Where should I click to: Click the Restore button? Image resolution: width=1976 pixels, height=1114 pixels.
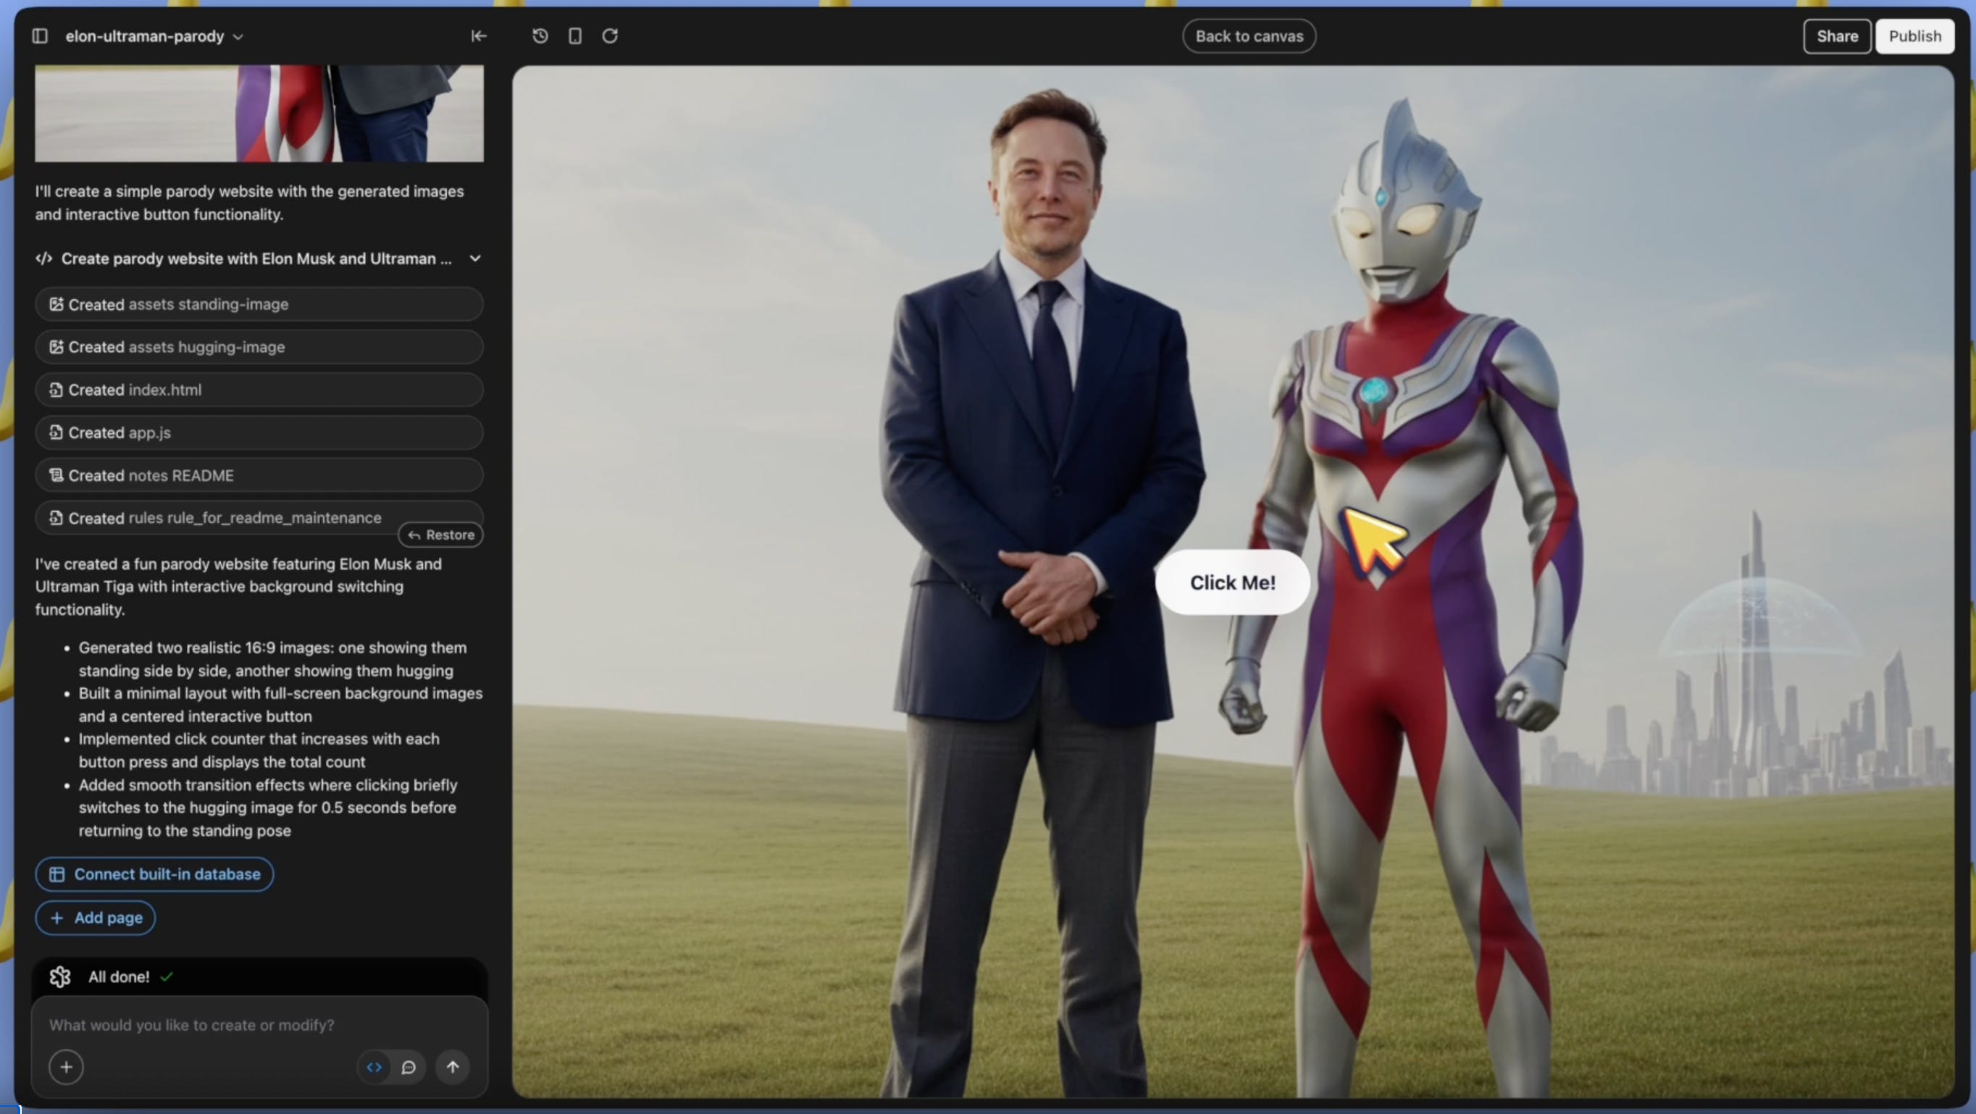click(441, 535)
